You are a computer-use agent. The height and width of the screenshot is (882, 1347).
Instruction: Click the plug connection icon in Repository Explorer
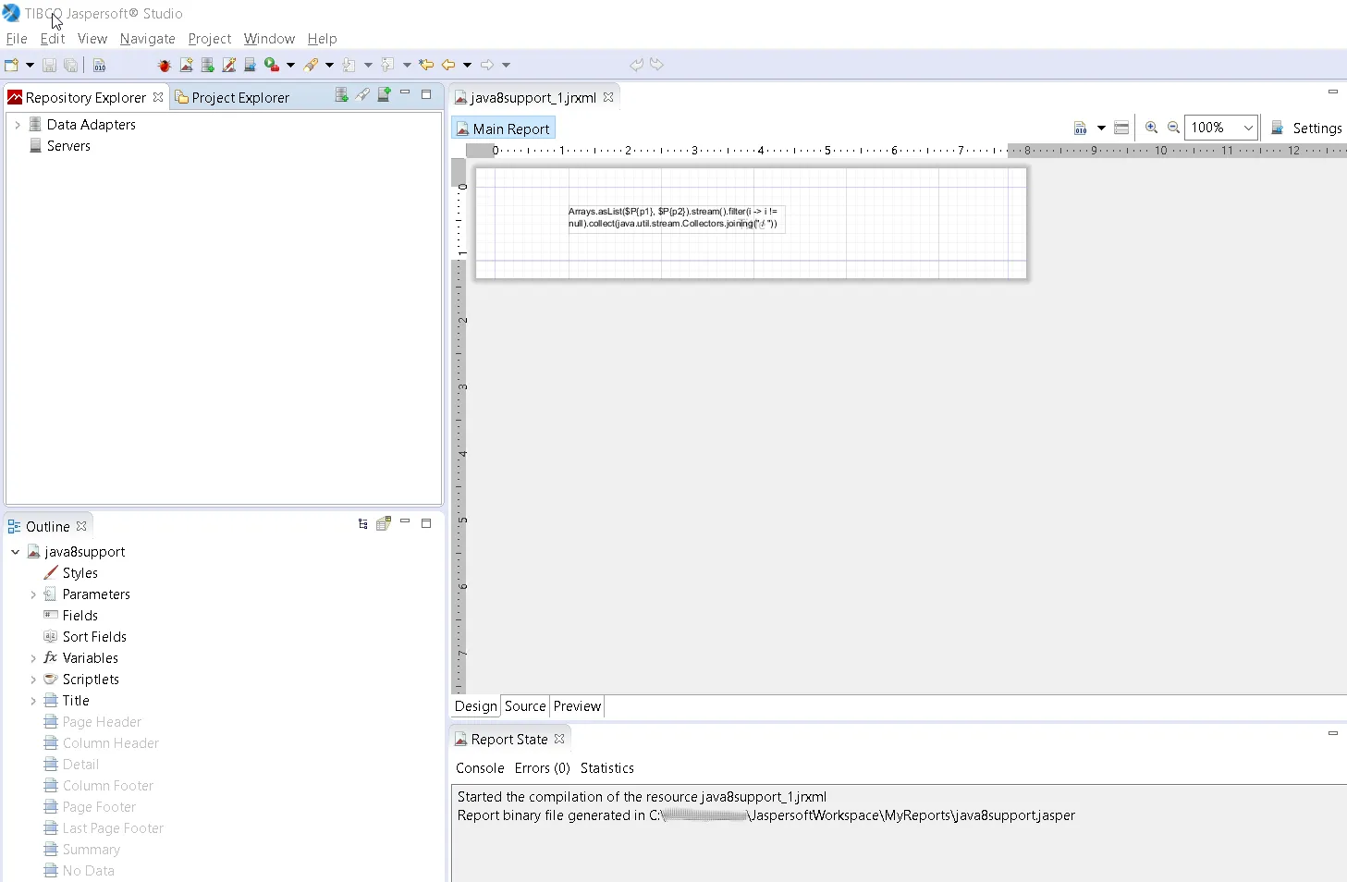click(362, 95)
